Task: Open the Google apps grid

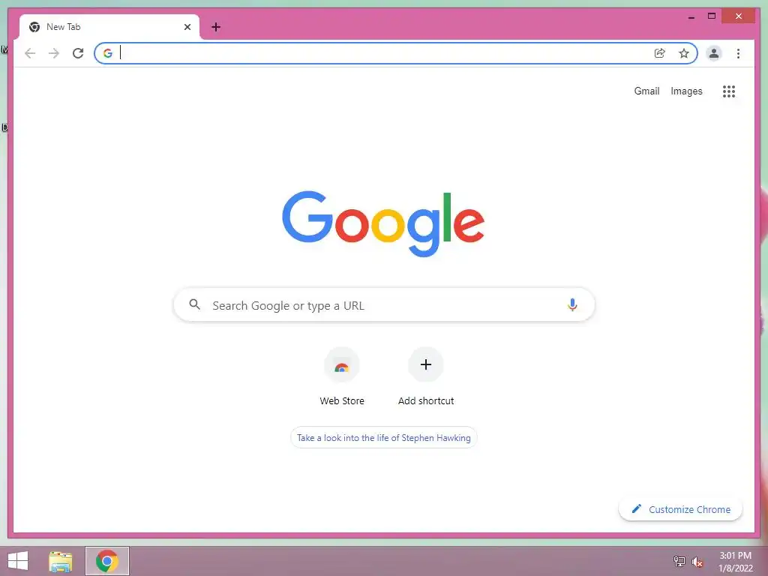Action: tap(729, 91)
